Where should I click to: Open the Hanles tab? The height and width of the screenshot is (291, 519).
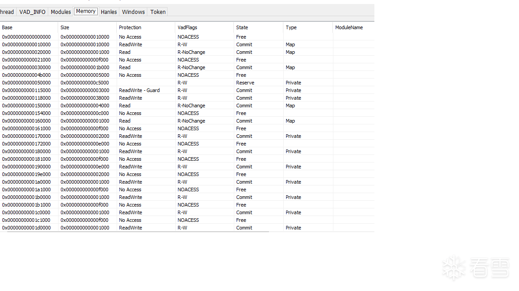coord(109,12)
